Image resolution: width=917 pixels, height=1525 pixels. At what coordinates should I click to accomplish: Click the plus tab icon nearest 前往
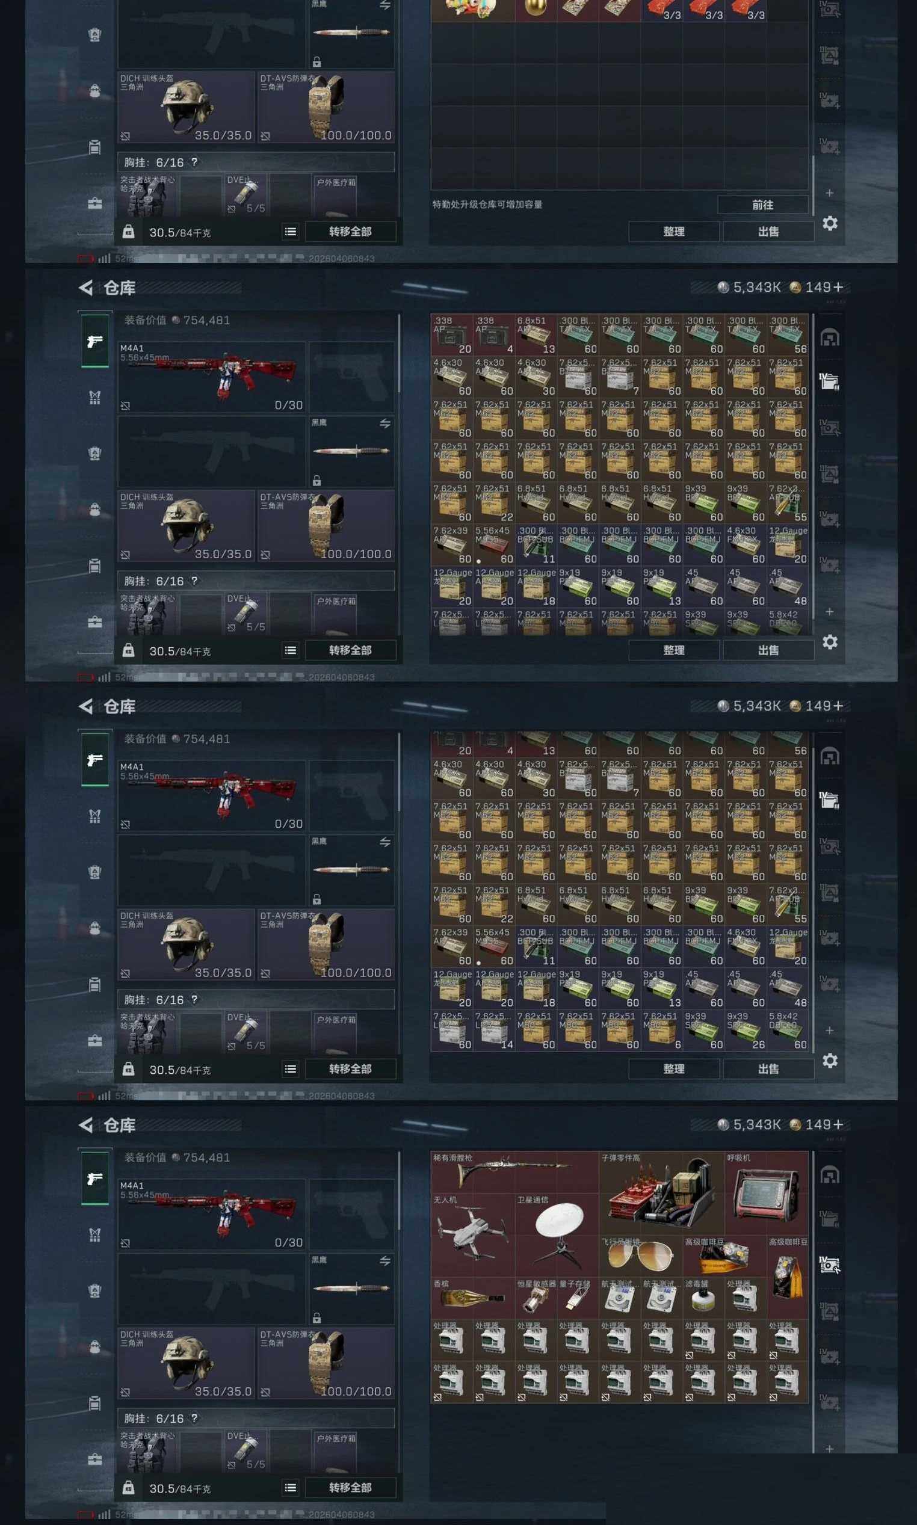point(829,193)
